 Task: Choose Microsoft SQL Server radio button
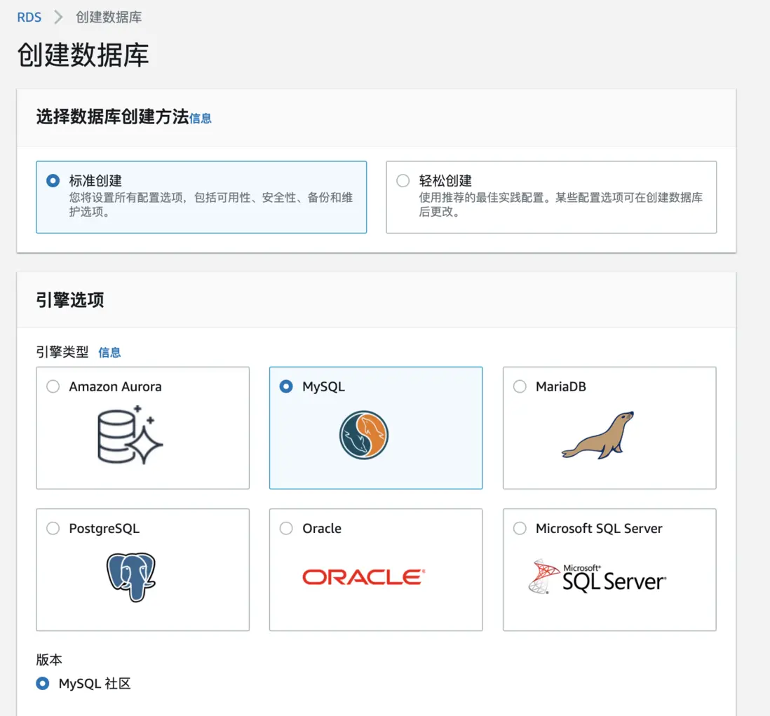pos(520,528)
